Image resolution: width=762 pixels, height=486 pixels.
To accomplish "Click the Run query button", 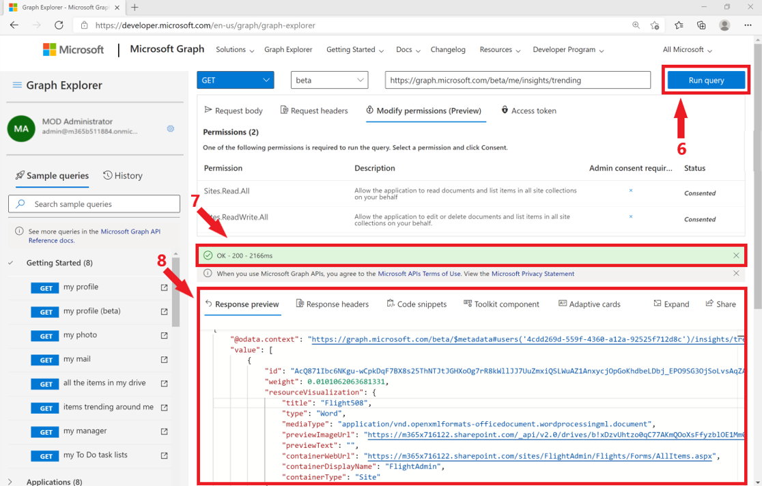I will pos(705,80).
